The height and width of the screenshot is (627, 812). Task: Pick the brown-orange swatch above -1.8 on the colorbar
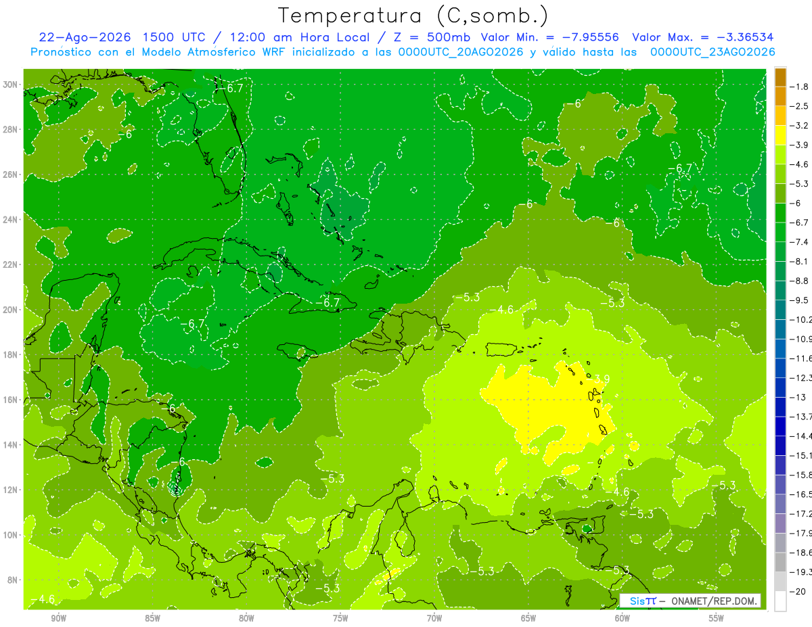coord(780,77)
